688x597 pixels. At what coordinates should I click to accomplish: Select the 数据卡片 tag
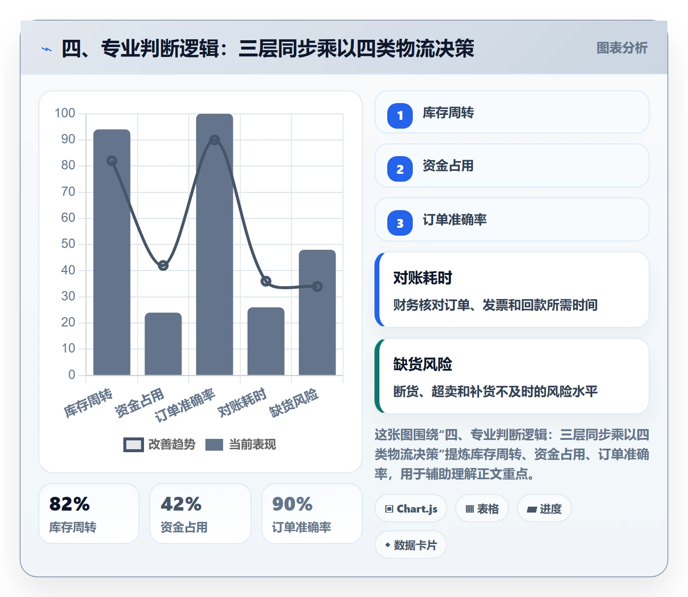click(x=411, y=545)
